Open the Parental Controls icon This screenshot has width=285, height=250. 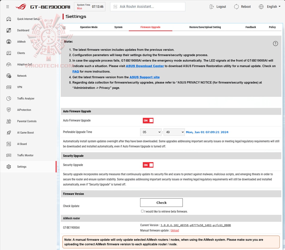(x=9, y=121)
